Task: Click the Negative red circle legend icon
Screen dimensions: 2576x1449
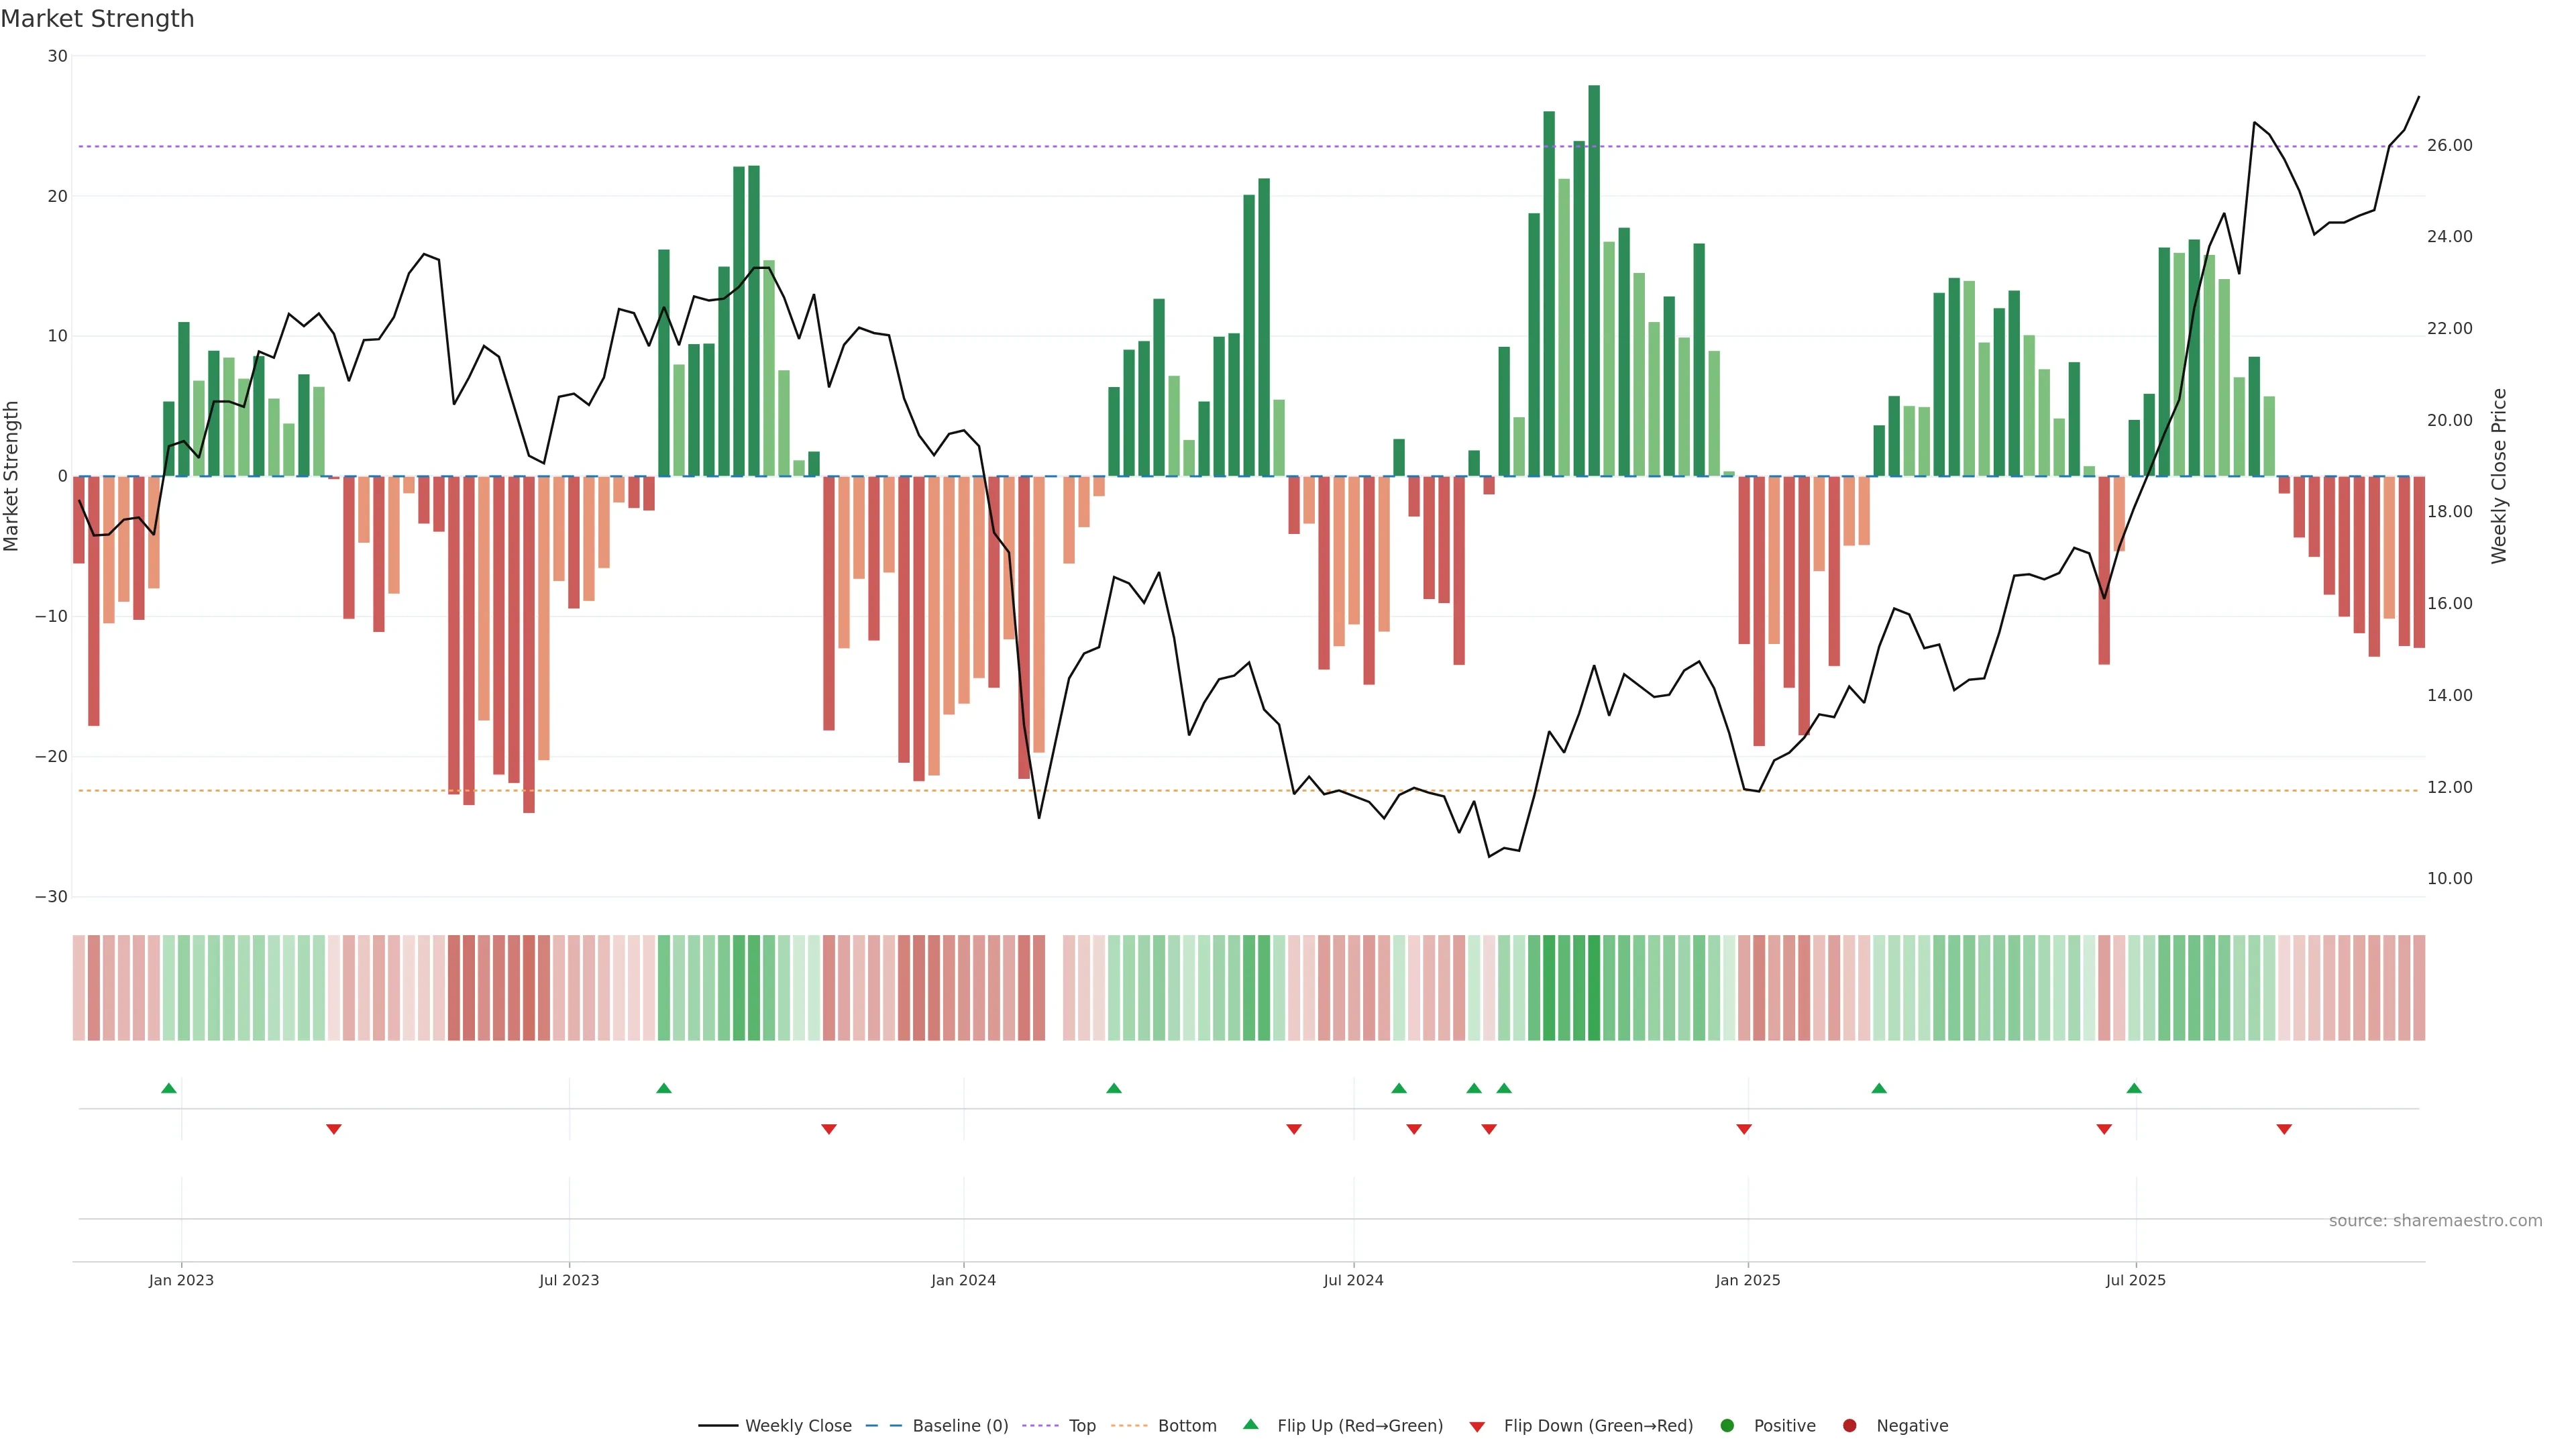Action: point(1849,1426)
